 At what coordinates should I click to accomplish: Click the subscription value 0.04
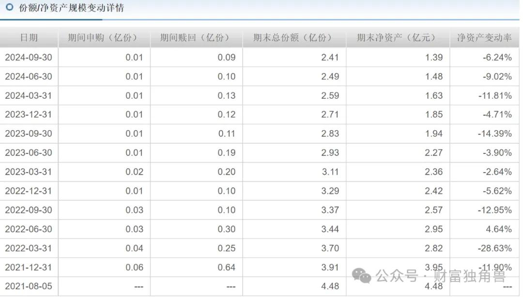(135, 248)
